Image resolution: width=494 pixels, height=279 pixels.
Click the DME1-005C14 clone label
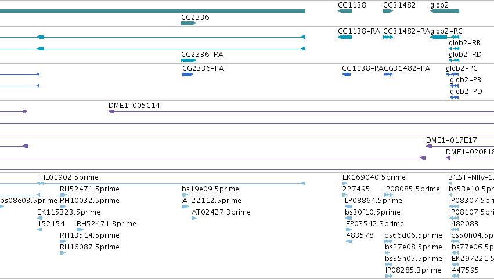click(134, 106)
